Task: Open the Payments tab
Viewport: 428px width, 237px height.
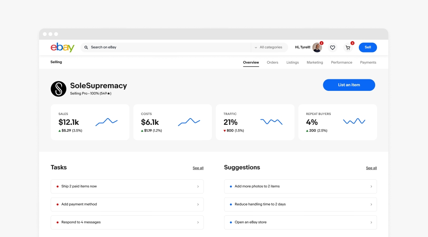Action: 368,62
